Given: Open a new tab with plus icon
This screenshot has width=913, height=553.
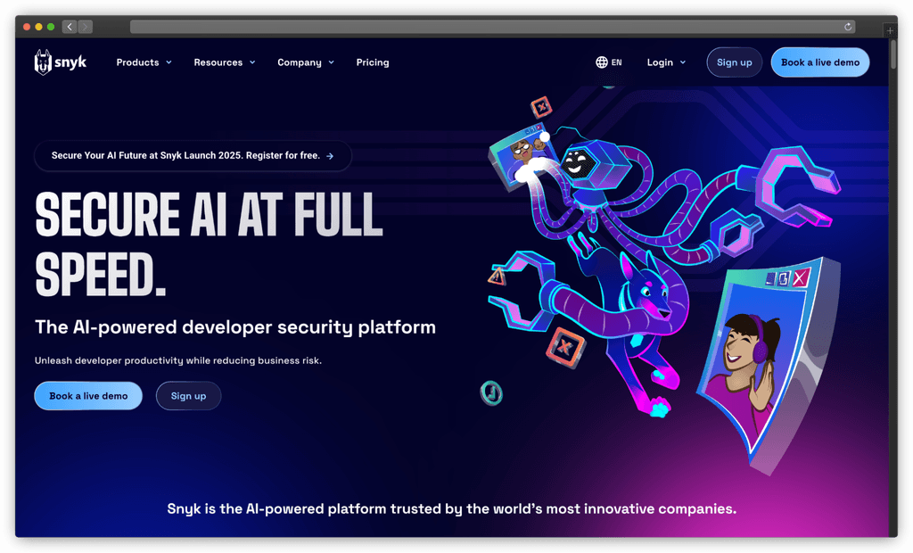Looking at the screenshot, I should tap(890, 29).
